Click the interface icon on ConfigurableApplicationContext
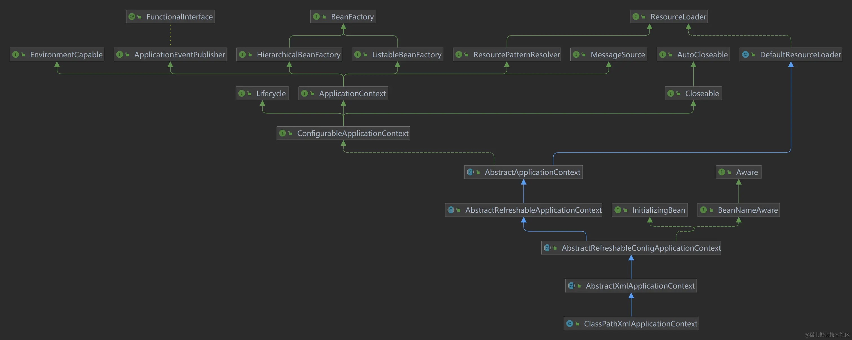 click(283, 133)
